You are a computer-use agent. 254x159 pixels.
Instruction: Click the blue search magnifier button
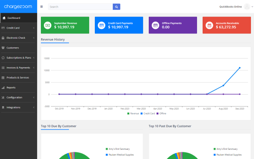(116, 7)
